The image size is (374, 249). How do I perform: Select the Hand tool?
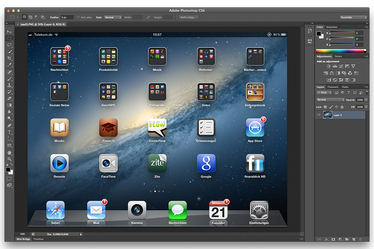tap(9, 152)
